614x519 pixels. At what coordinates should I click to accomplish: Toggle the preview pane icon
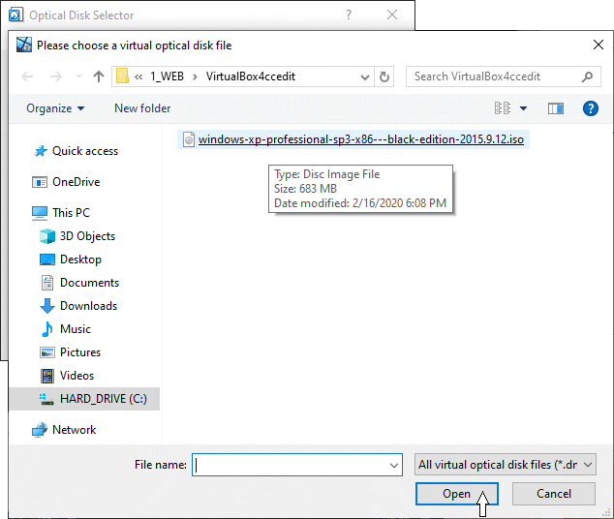click(555, 108)
